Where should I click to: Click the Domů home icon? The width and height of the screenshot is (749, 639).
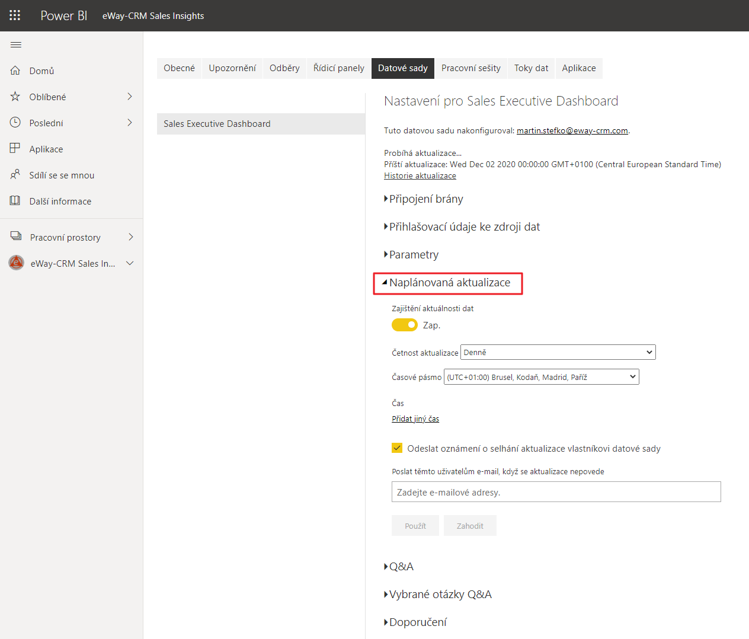point(15,71)
